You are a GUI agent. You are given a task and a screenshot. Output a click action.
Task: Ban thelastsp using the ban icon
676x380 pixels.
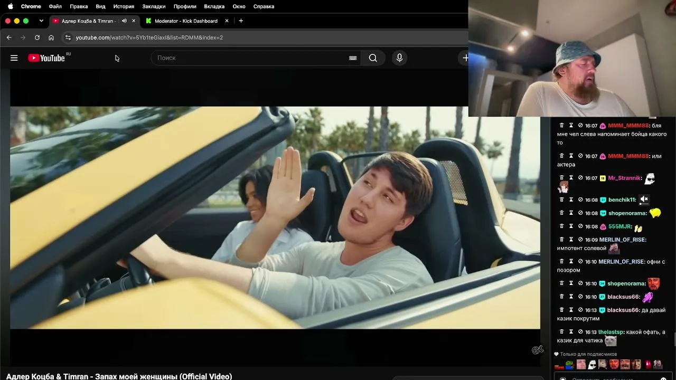pos(580,332)
